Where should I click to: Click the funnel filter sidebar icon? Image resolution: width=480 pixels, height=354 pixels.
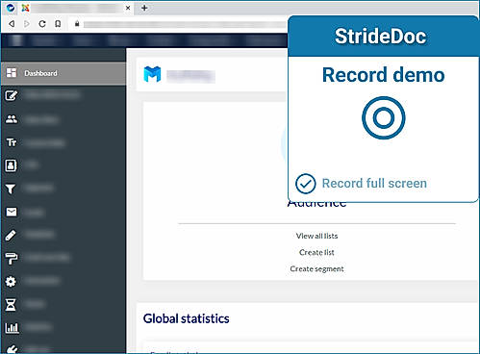pyautogui.click(x=11, y=189)
